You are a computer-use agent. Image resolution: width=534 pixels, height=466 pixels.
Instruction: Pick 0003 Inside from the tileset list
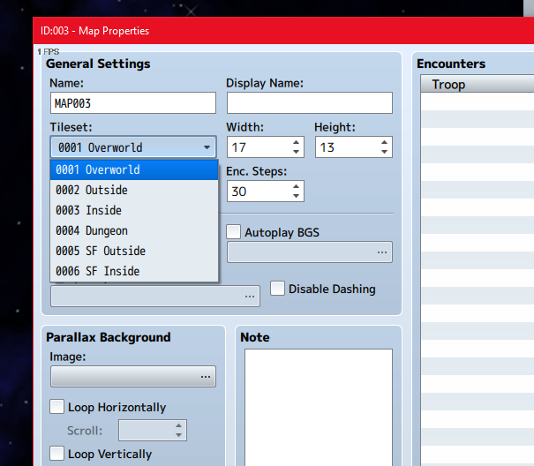point(134,210)
